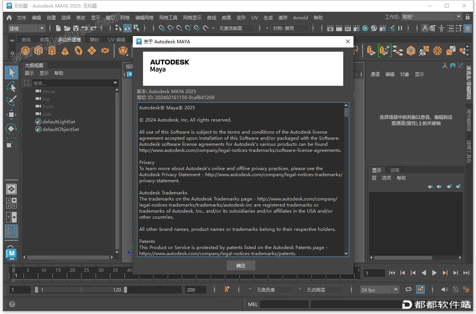This screenshot has height=314, width=476.
Task: Click the Redo arrow icon
Action: pos(93,28)
